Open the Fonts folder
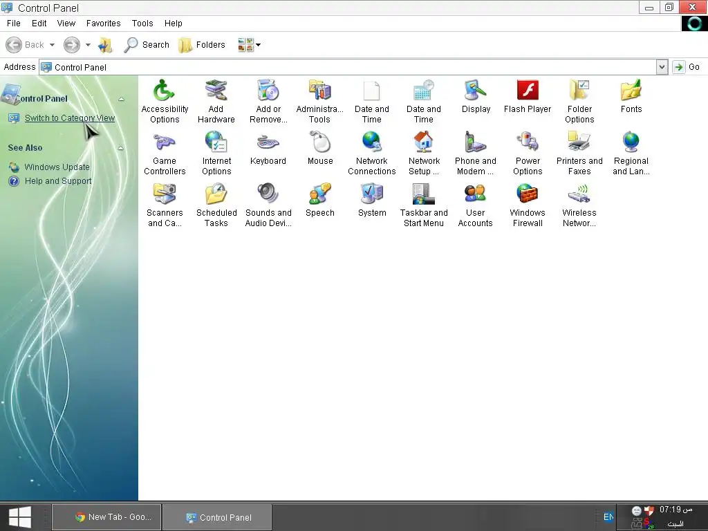 pyautogui.click(x=631, y=96)
